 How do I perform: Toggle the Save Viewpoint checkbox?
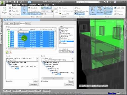coord(60,34)
